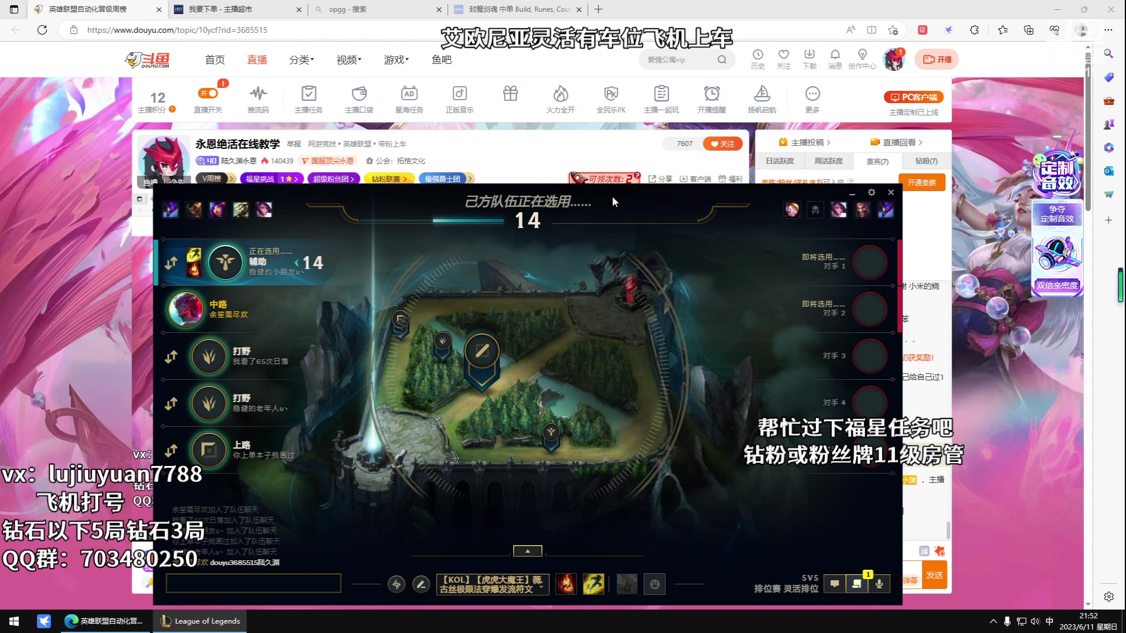
Task: Open Douyu 关注 following heart icon
Action: pos(784,59)
